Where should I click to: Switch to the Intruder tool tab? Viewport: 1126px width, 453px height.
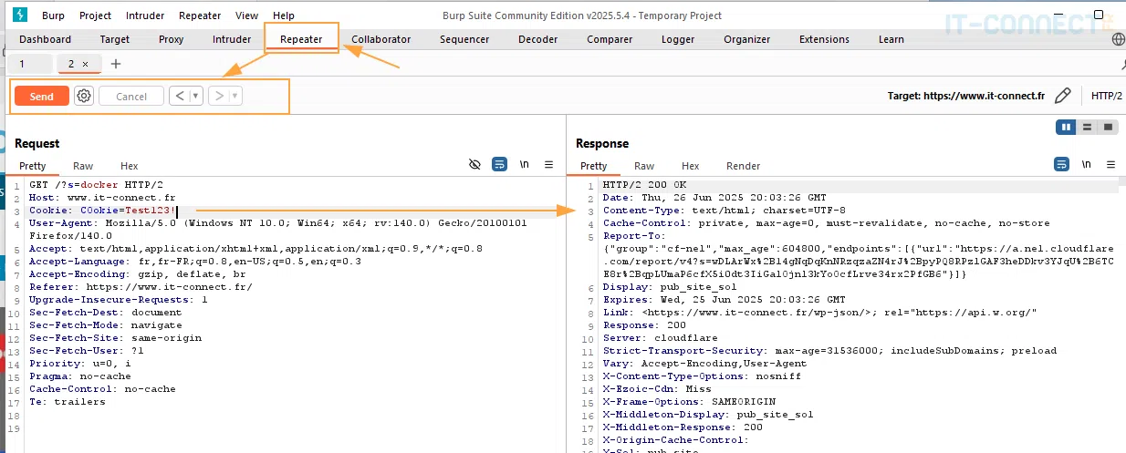click(x=232, y=39)
